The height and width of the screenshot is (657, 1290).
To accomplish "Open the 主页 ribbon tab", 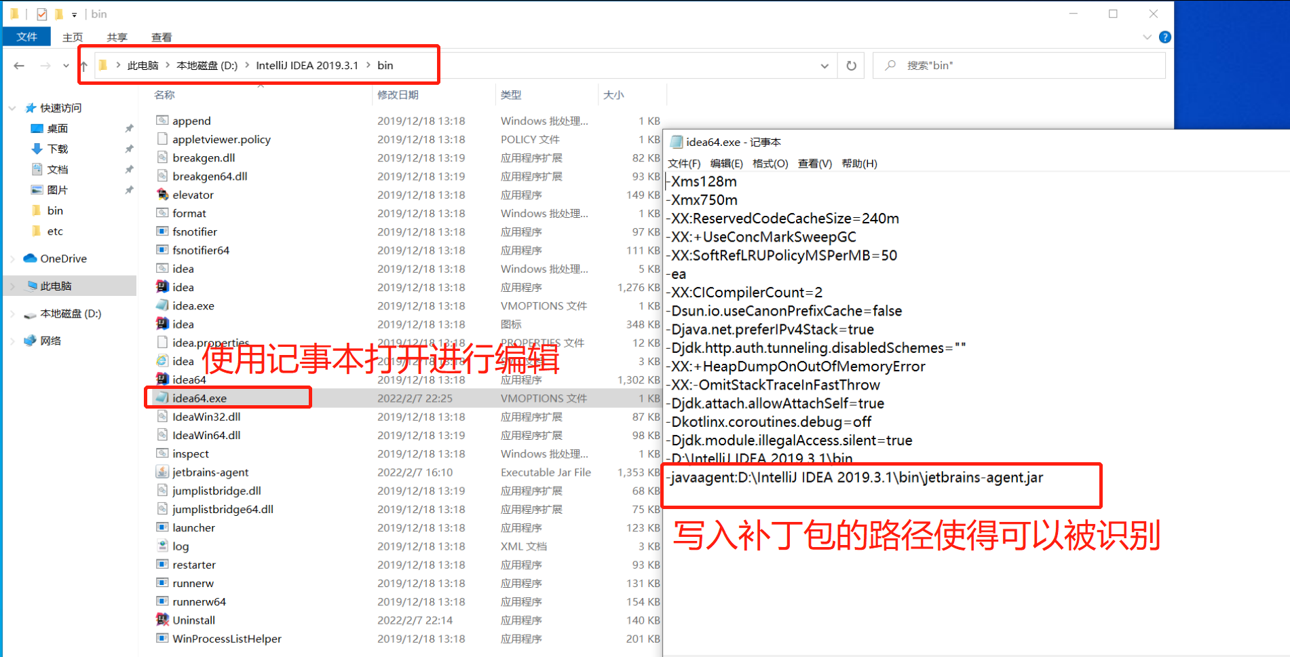I will point(73,37).
